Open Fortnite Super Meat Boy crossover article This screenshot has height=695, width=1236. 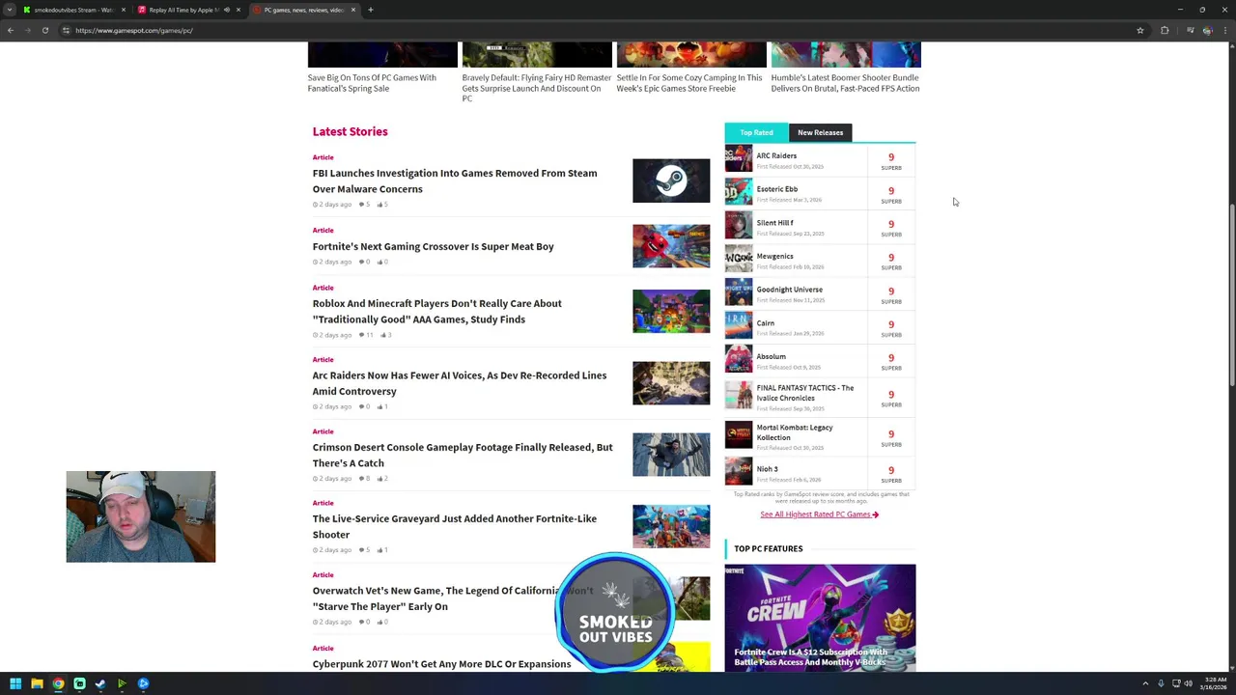click(433, 246)
